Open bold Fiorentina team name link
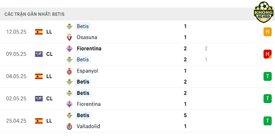 pos(89,49)
